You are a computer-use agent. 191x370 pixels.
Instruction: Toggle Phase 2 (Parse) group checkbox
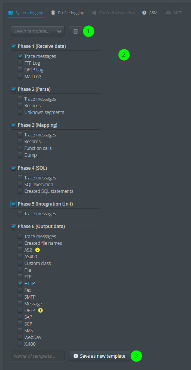click(14, 89)
